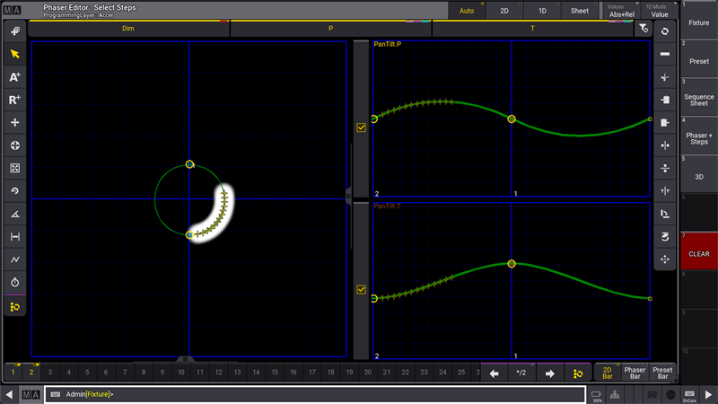Click the filter funnel icon
The height and width of the screenshot is (404, 718).
tap(643, 29)
